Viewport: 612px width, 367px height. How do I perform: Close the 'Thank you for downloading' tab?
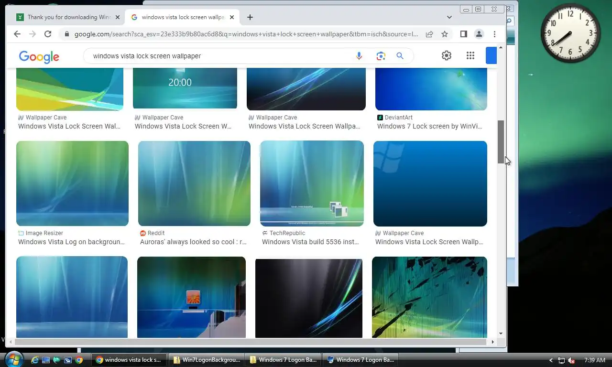tap(118, 17)
